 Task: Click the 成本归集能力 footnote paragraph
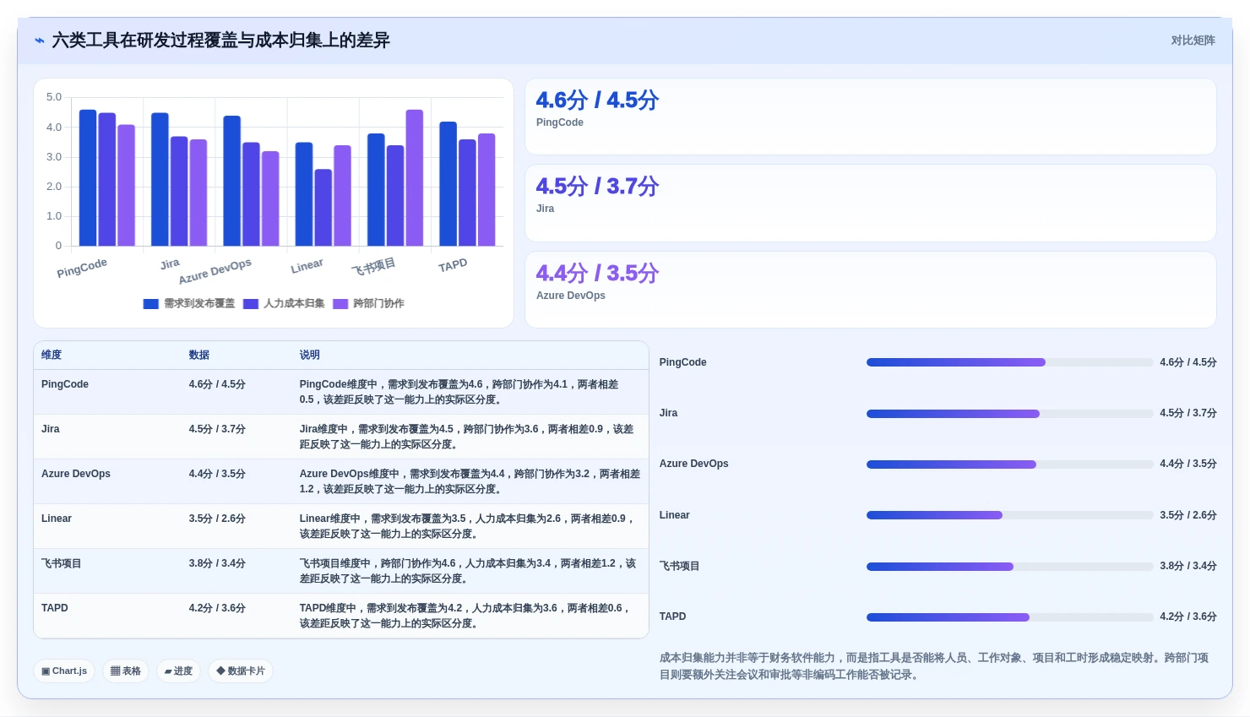point(934,666)
